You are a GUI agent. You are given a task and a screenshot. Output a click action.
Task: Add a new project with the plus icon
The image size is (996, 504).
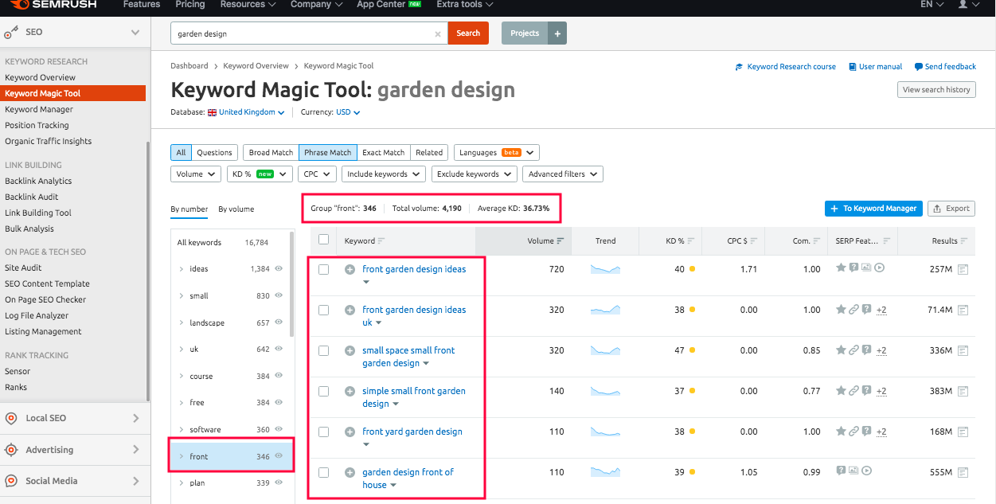(557, 33)
